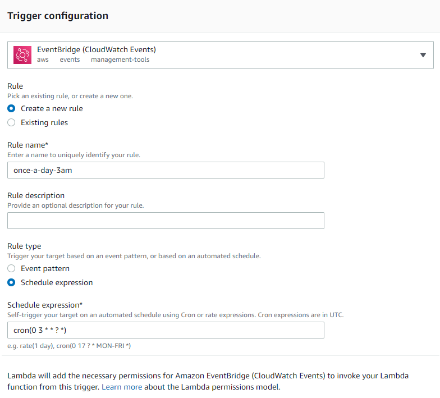Open the trigger source dropdown arrow
Image resolution: width=440 pixels, height=398 pixels.
[x=423, y=55]
